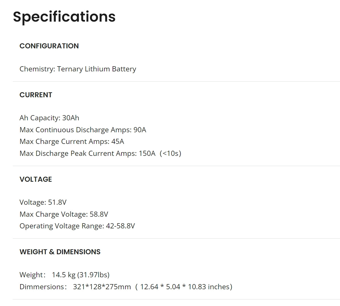
Task: Select the VOLTAGE section heading
Action: pos(36,179)
